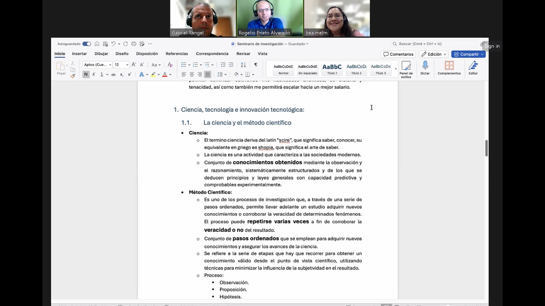Apply the Título 1 style
545x306 pixels.
click(332, 69)
